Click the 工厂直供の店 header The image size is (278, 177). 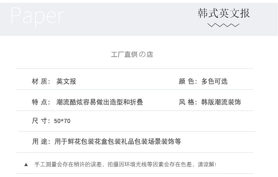pos(132,55)
